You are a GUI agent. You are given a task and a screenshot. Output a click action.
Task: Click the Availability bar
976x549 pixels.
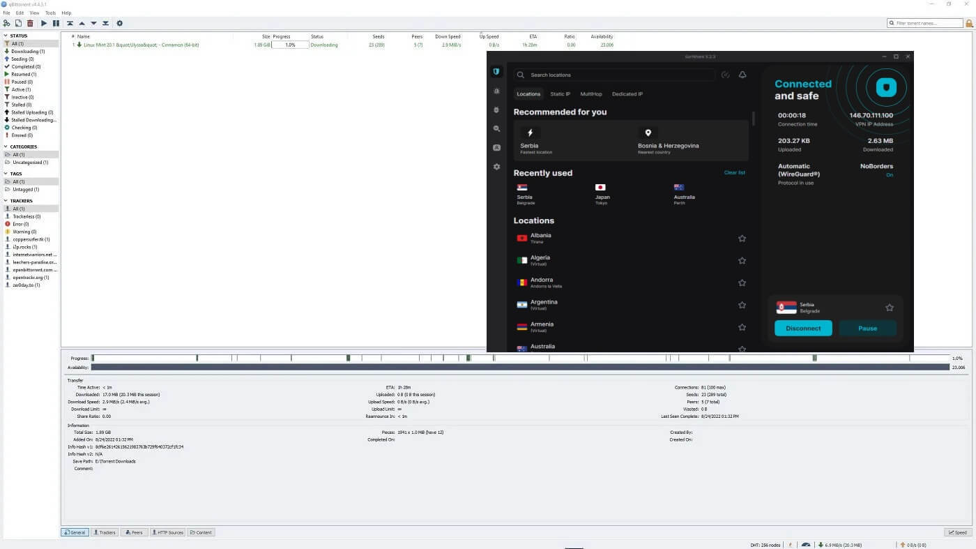click(520, 367)
